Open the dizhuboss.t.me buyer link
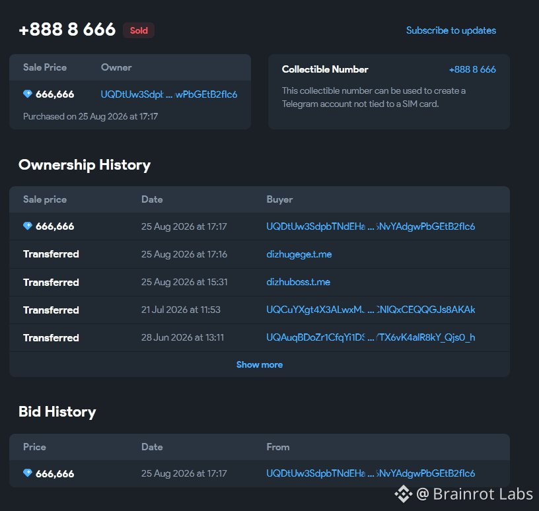 [299, 282]
